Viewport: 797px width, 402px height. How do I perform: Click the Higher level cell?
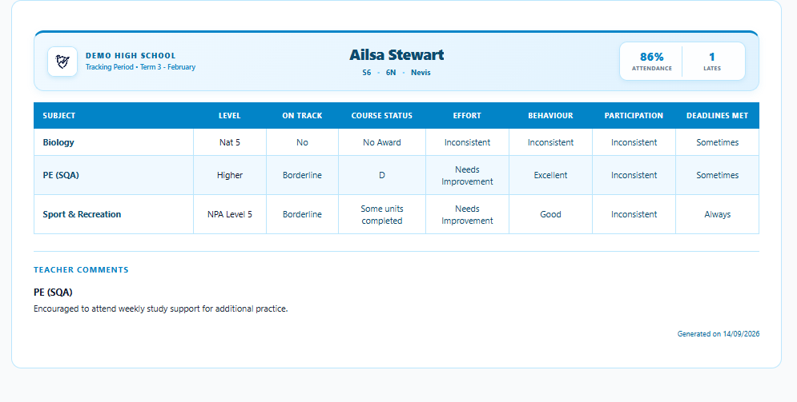[230, 175]
